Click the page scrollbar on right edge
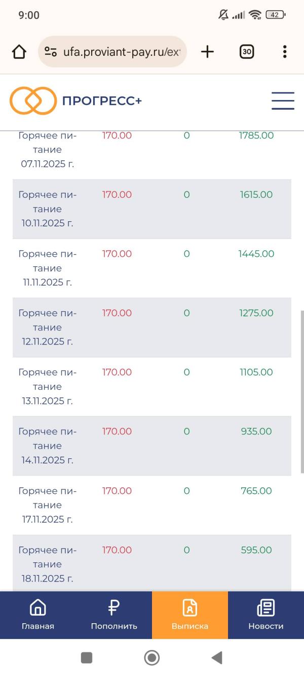 (x=302, y=391)
